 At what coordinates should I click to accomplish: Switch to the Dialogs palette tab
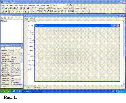(x=65, y=8)
